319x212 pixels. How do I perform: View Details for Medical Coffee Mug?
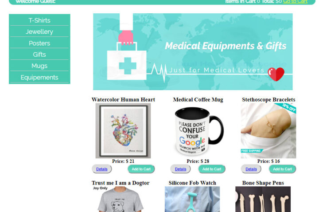click(180, 169)
